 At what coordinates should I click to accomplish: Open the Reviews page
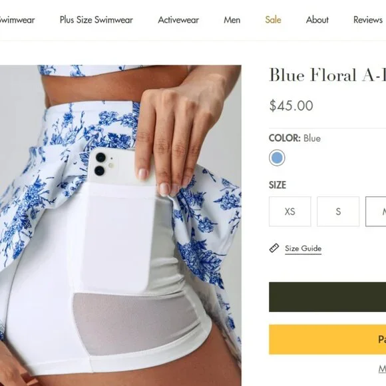click(368, 20)
